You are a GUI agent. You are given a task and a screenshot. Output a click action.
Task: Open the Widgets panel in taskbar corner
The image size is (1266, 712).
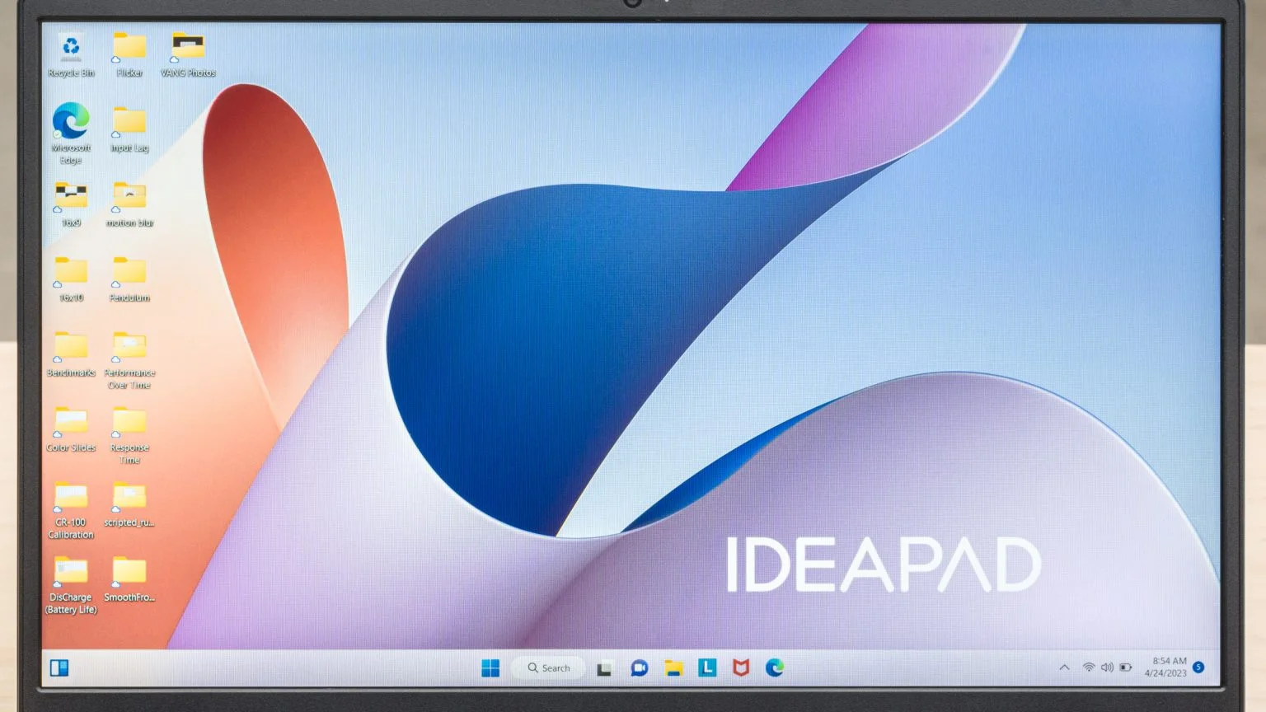[59, 667]
